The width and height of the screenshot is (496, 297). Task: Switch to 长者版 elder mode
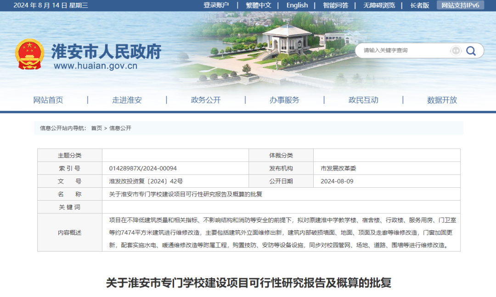419,6
